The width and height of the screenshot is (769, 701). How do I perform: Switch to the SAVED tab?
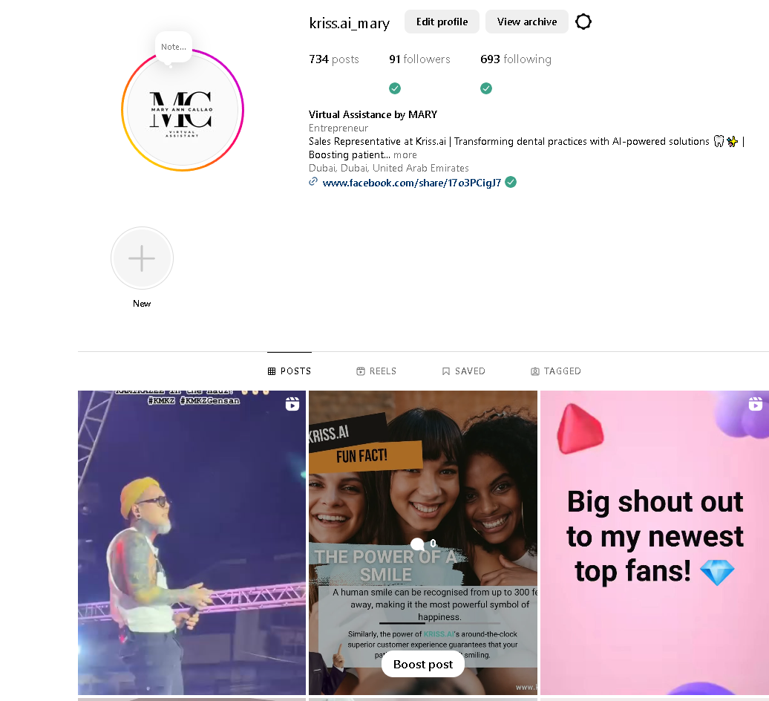(463, 371)
